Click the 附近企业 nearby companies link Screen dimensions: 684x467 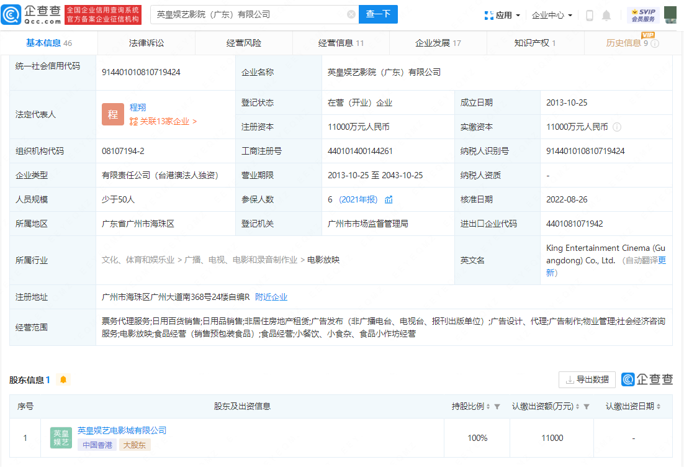pyautogui.click(x=271, y=297)
